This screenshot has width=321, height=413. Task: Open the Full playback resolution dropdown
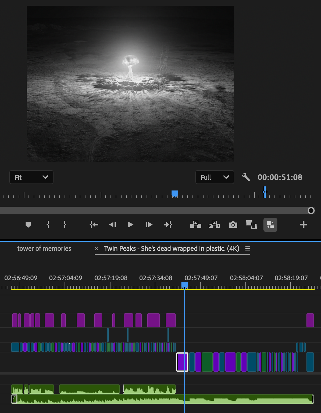[215, 177]
